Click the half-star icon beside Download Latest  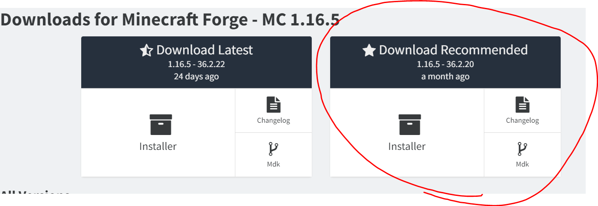pyautogui.click(x=146, y=50)
